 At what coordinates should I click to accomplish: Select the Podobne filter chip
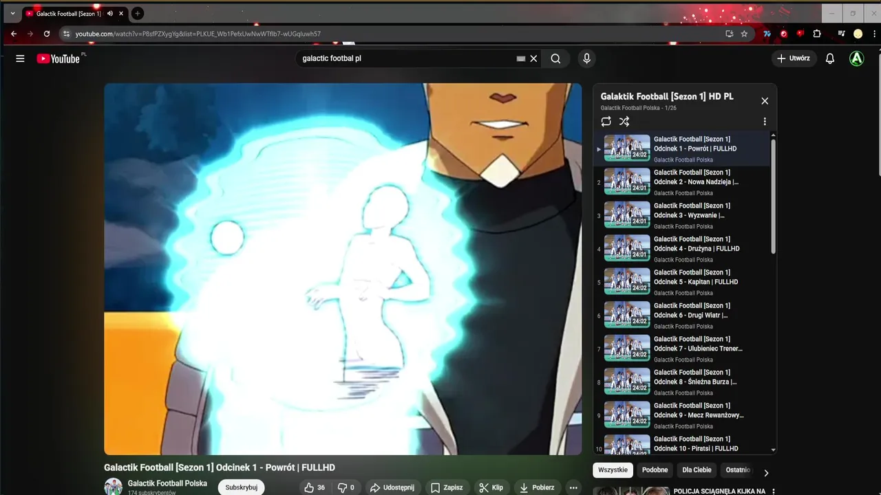click(x=655, y=470)
